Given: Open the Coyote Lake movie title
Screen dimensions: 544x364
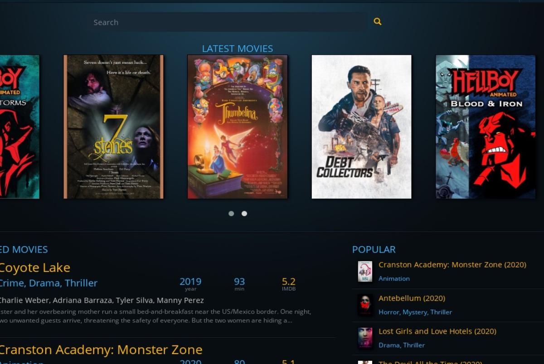Looking at the screenshot, I should (35, 267).
